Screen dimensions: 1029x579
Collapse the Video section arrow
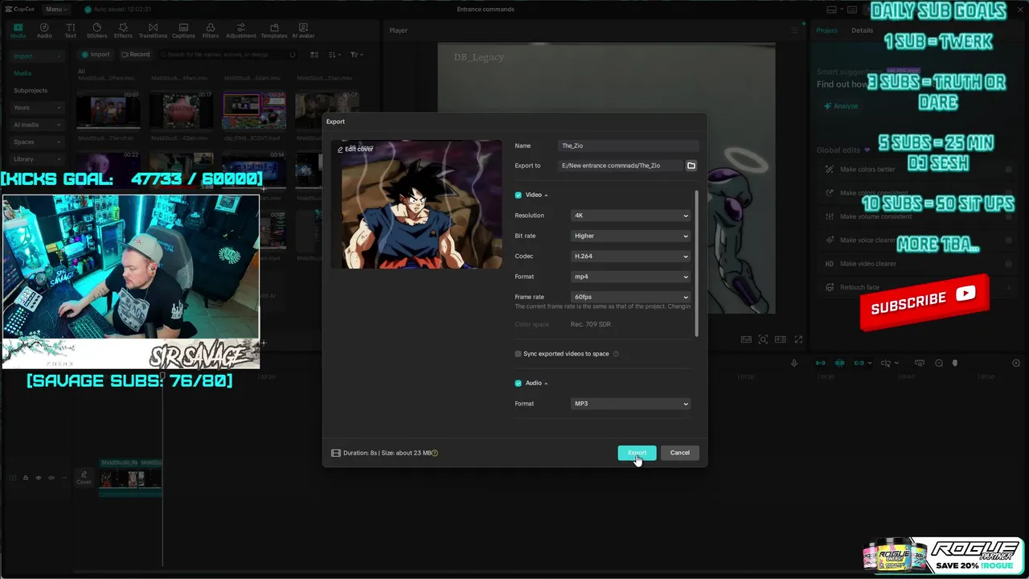click(x=546, y=195)
